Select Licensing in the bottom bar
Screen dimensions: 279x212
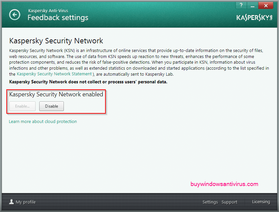coord(261,202)
